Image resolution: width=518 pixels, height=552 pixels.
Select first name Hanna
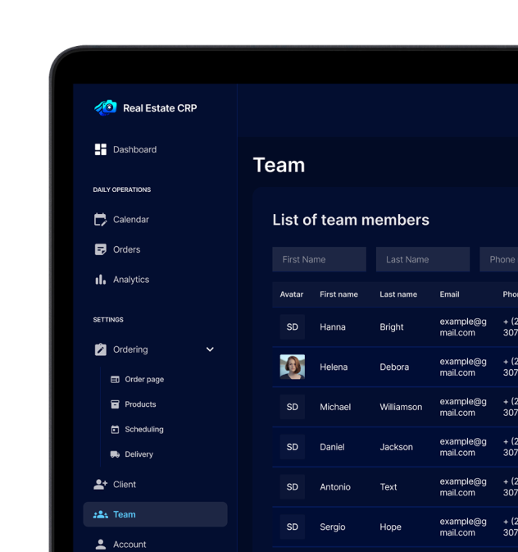pyautogui.click(x=333, y=327)
